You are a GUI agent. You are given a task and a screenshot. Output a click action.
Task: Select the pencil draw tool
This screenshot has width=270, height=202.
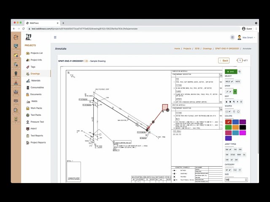[229, 92]
